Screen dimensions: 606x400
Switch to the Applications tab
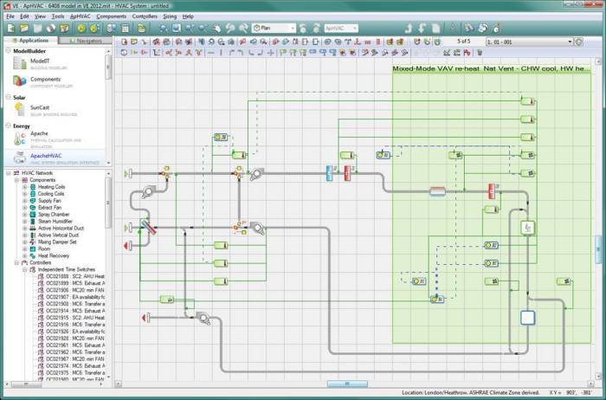pyautogui.click(x=30, y=41)
